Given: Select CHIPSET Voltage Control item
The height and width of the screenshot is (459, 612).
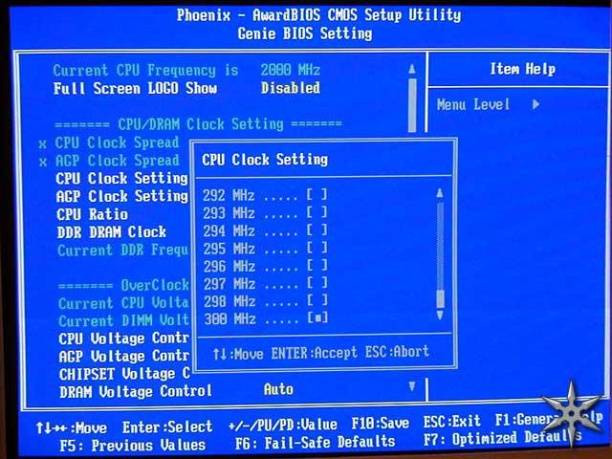Looking at the screenshot, I should tap(124, 374).
